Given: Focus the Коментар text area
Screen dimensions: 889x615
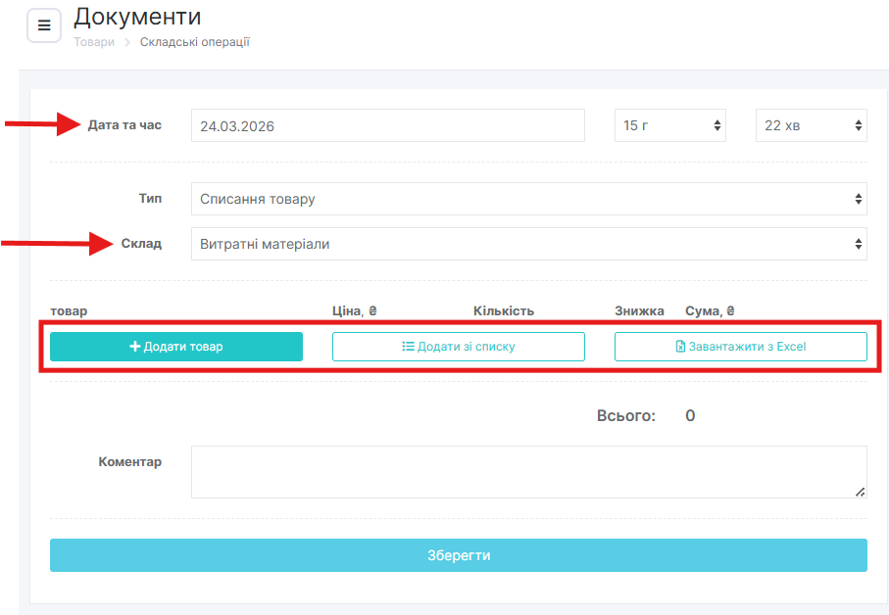Looking at the screenshot, I should tap(528, 472).
